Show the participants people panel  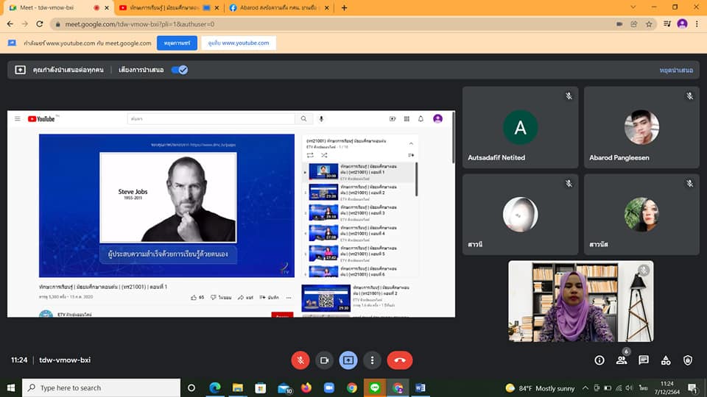(622, 360)
